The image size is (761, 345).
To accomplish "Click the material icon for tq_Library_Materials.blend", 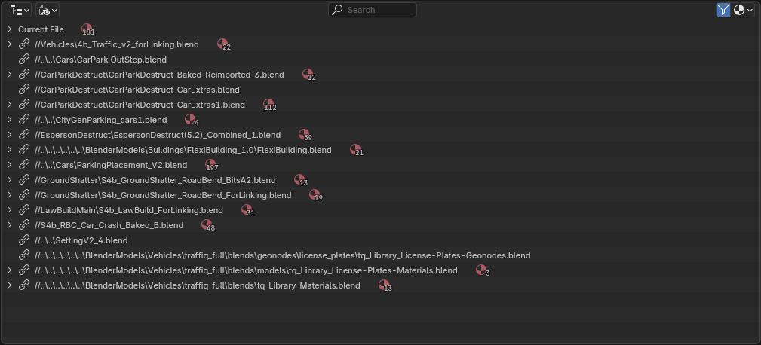I will click(384, 285).
